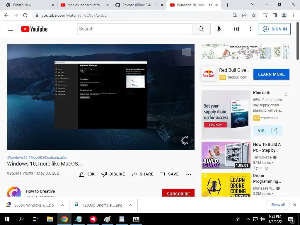Image resolution: width=300 pixels, height=225 pixels.
Task: Open the Kinaxis ad options menu
Action: (x=286, y=94)
